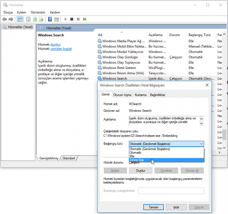Click gear icon of Windows Search row
The width and height of the screenshot is (228, 214).
99,78
